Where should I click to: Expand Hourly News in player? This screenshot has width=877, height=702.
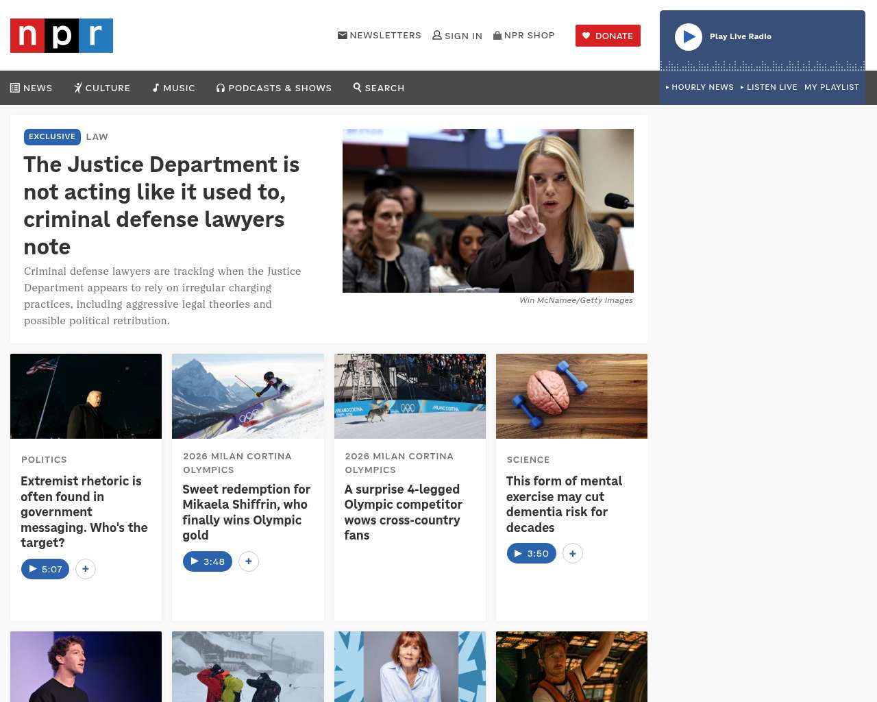point(700,87)
